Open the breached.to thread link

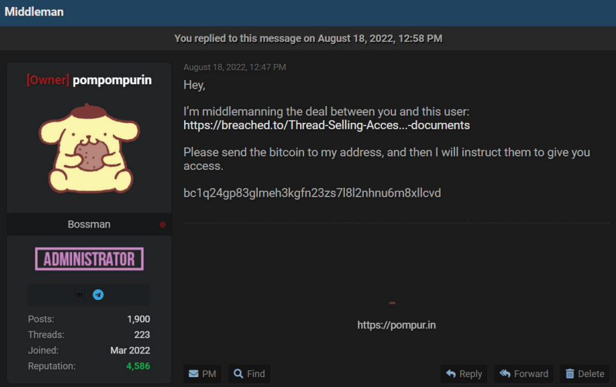click(327, 125)
